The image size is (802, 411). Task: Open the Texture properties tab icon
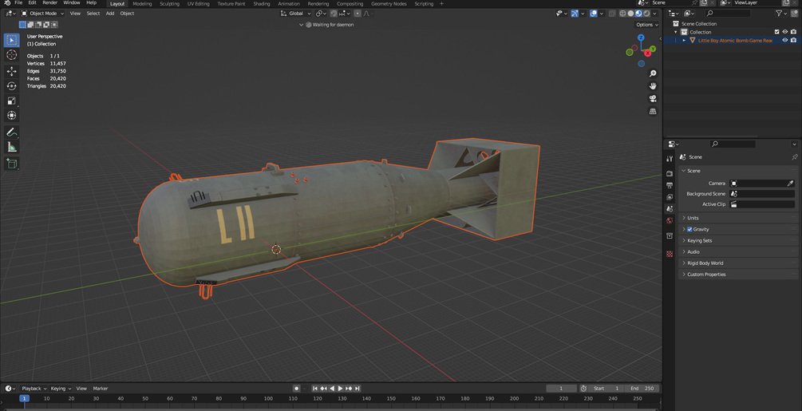tap(670, 254)
